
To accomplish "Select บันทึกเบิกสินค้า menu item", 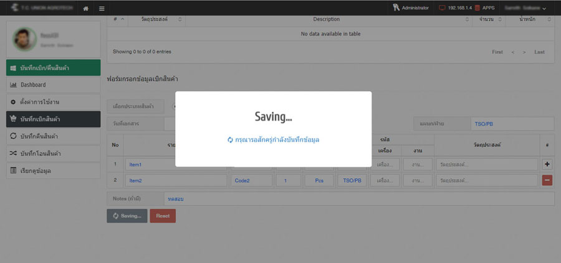I will [x=54, y=119].
